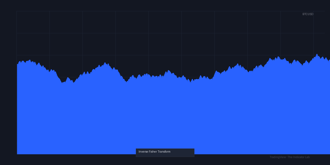Open the TradingView · The Indicator Lab attribution
The height and width of the screenshot is (165, 330).
point(290,157)
